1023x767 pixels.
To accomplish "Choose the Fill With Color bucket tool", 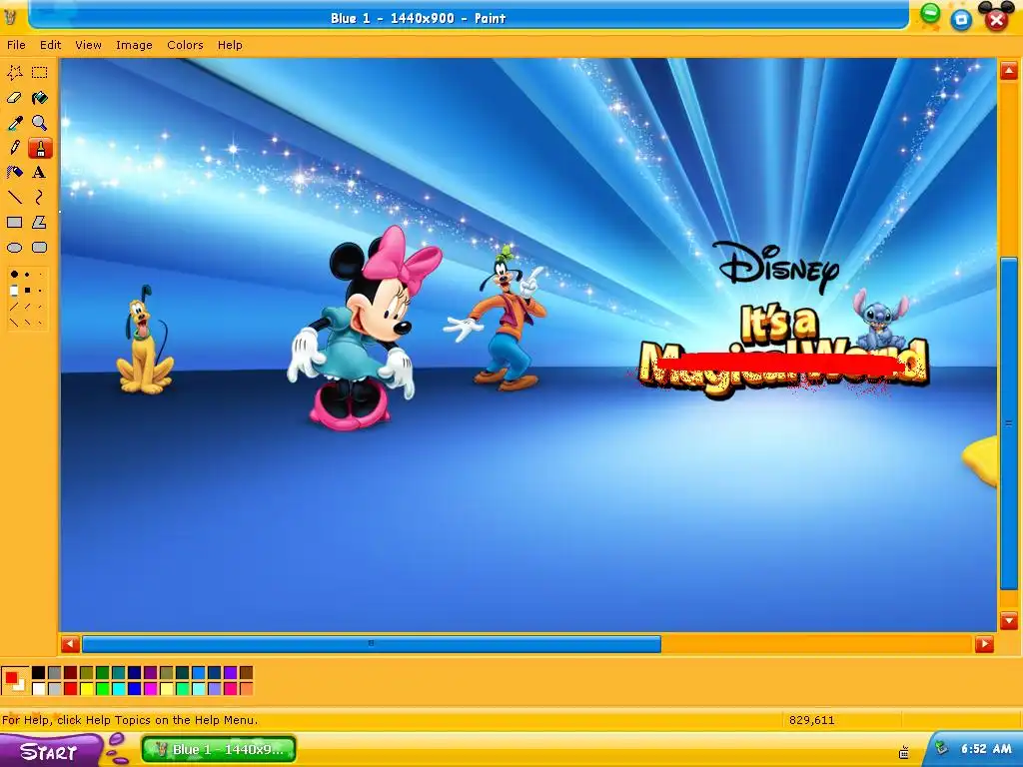I will tap(40, 98).
